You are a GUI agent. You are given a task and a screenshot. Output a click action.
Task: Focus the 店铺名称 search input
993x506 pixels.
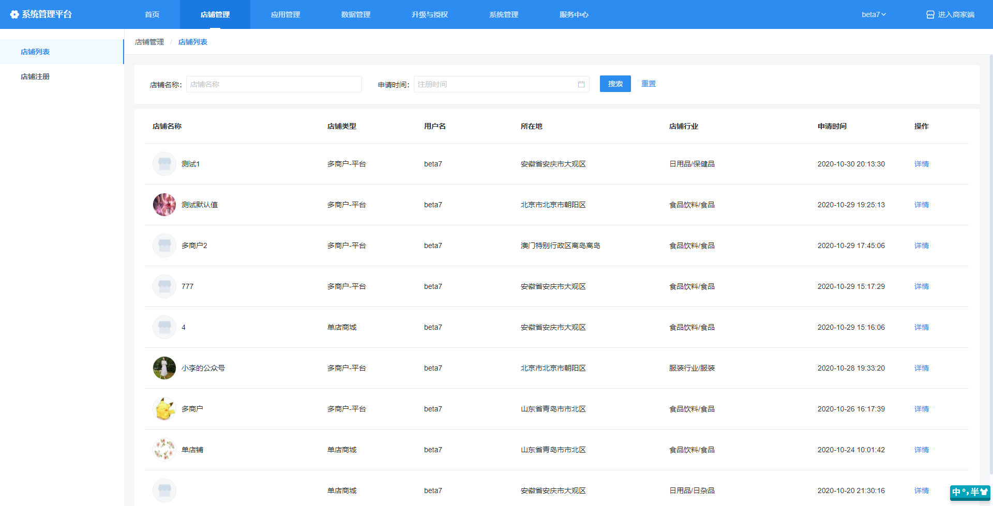274,84
